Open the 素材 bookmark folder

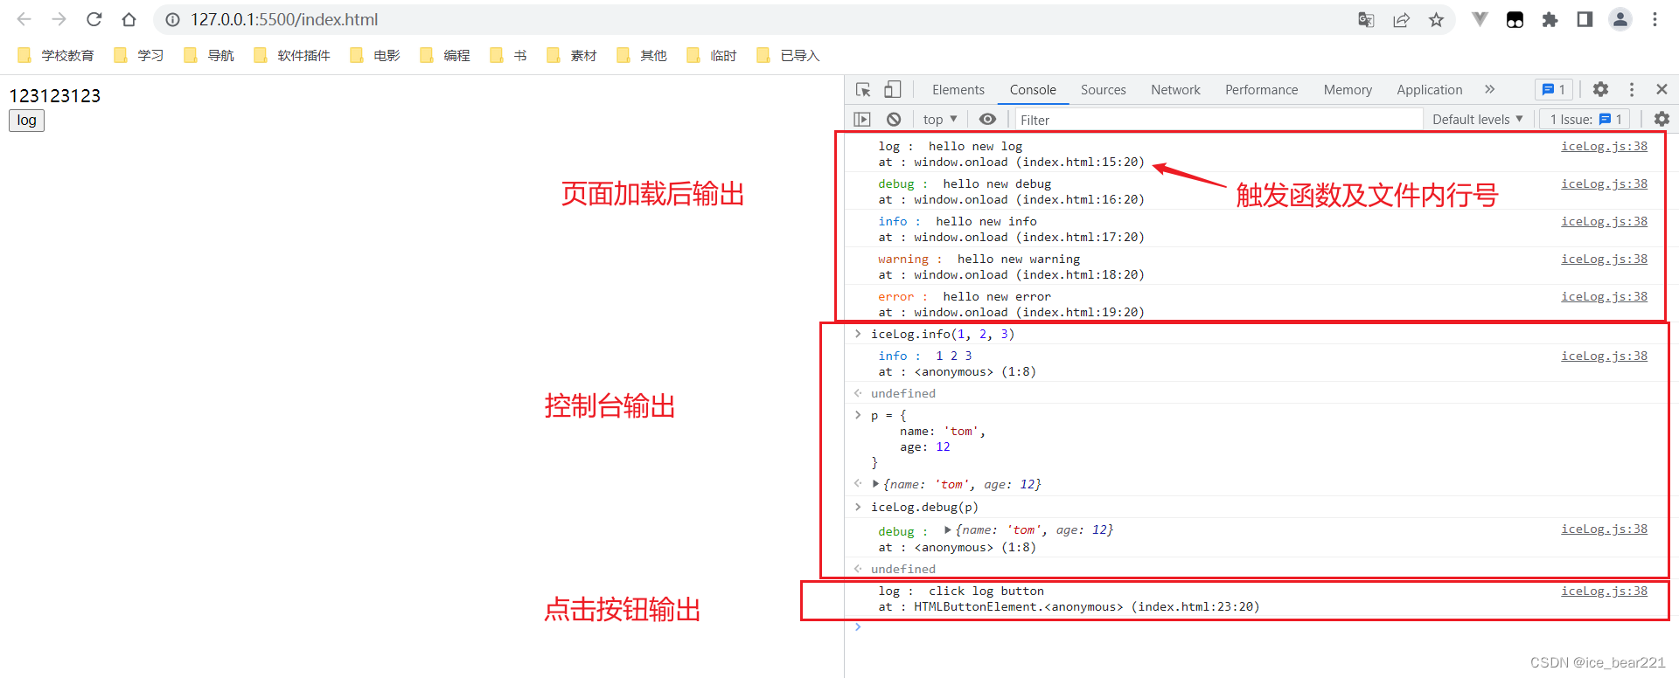tap(572, 55)
